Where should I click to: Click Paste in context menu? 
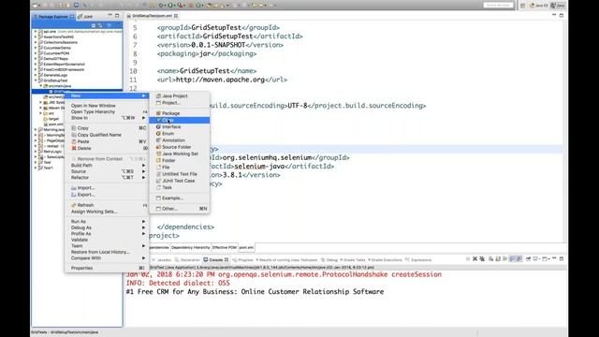pyautogui.click(x=107, y=141)
